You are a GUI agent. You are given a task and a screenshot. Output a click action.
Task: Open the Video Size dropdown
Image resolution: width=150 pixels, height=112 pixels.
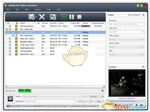pos(142,32)
